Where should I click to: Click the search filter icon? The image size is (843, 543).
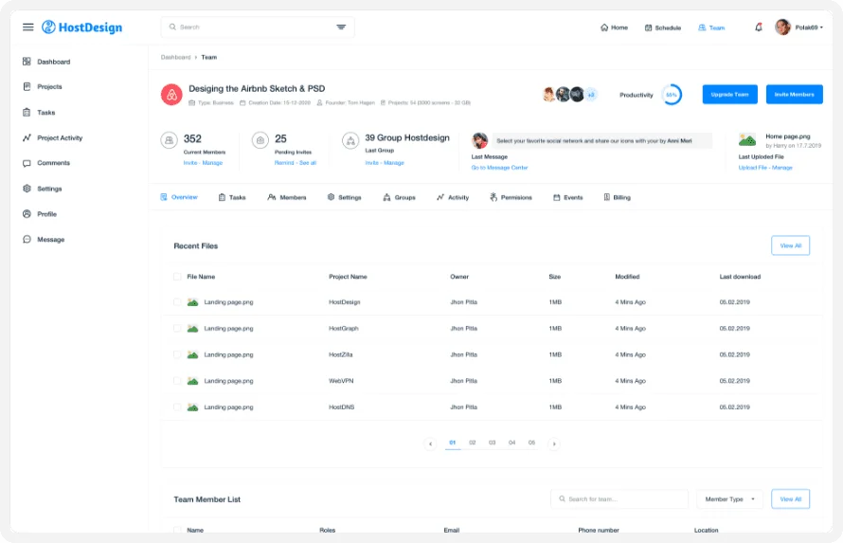[x=341, y=27]
